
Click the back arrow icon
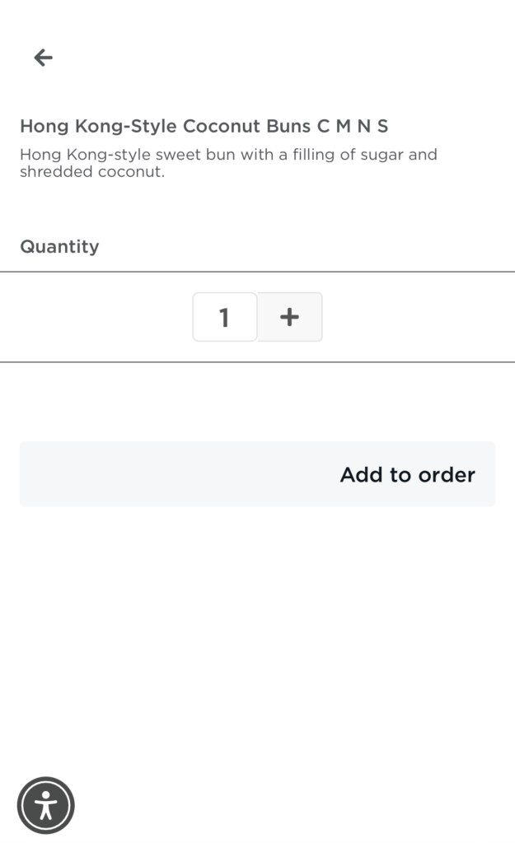tap(43, 57)
